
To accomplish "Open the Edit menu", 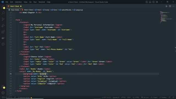I will [x=12, y=2].
